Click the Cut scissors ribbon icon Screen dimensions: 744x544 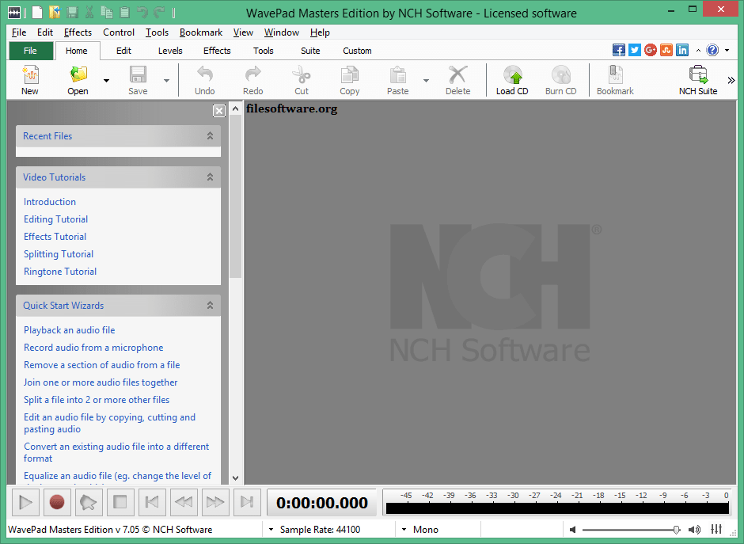pyautogui.click(x=302, y=75)
